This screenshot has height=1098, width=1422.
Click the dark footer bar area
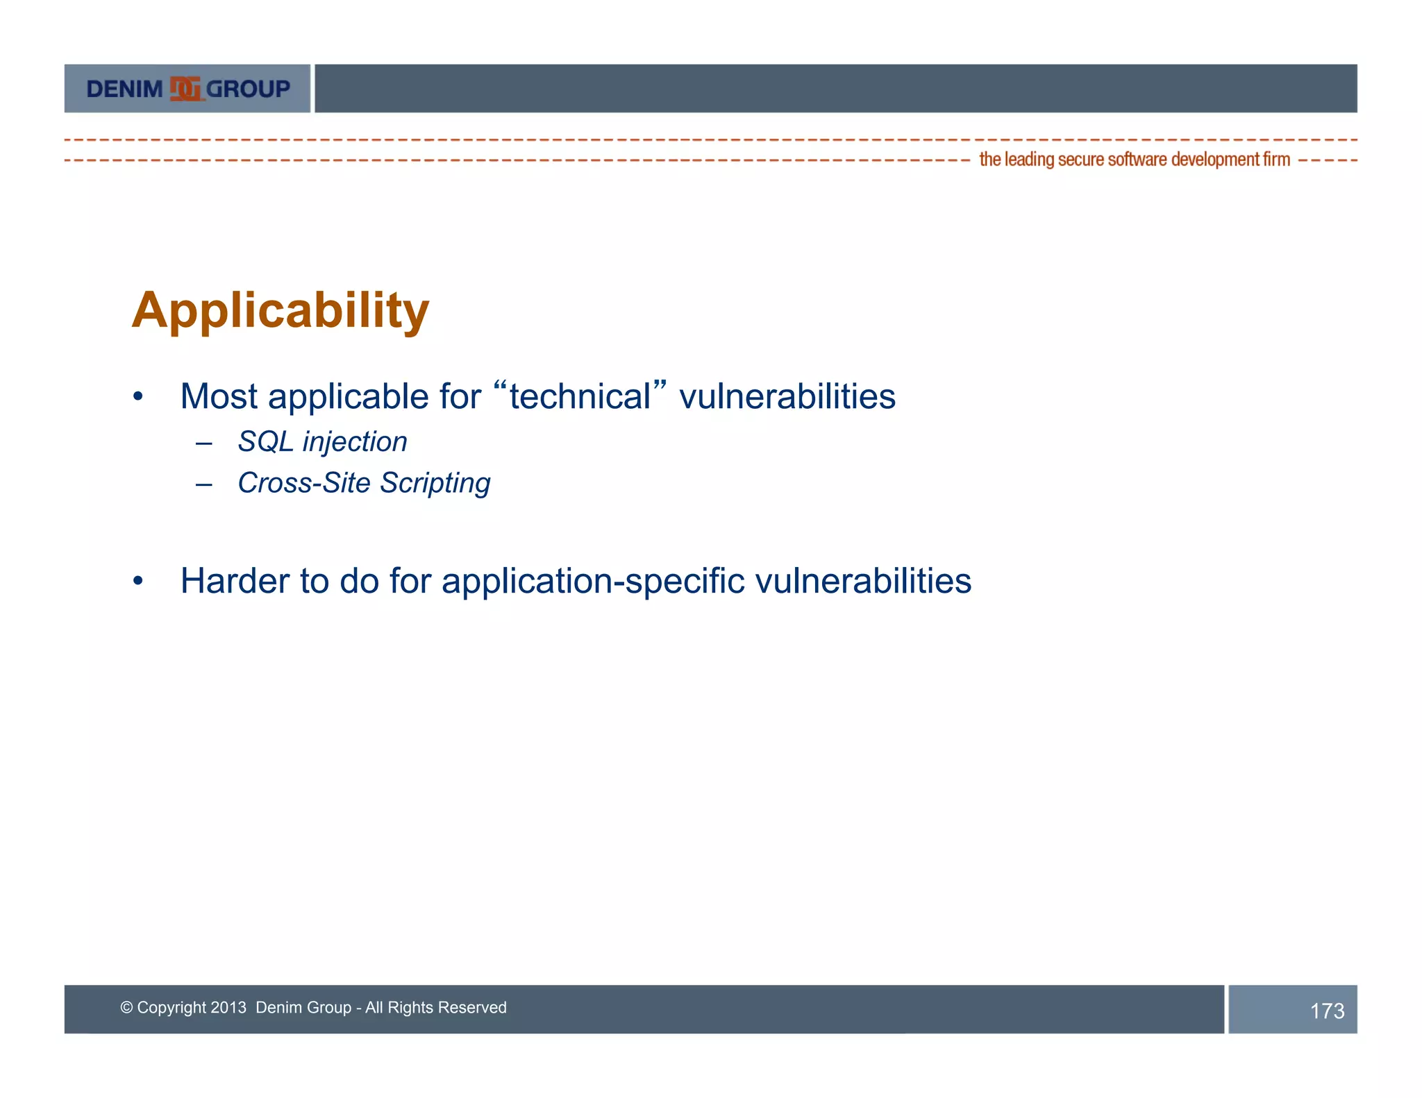tap(833, 1010)
